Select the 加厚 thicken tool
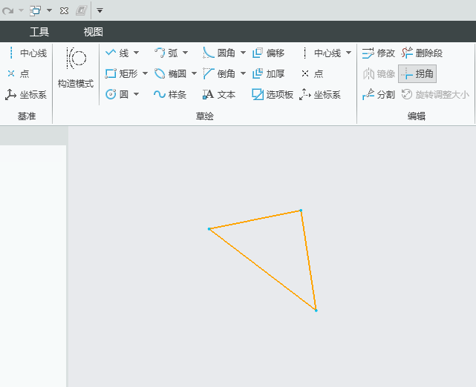The width and height of the screenshot is (476, 387). coord(268,73)
